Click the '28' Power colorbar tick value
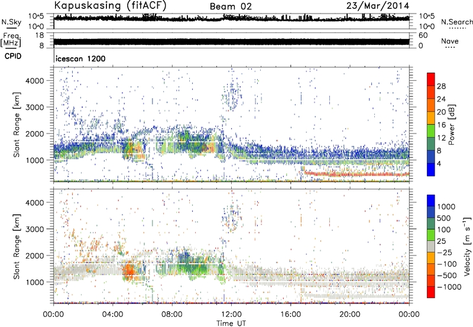Image resolution: width=473 pixels, height=327 pixels. (441, 86)
